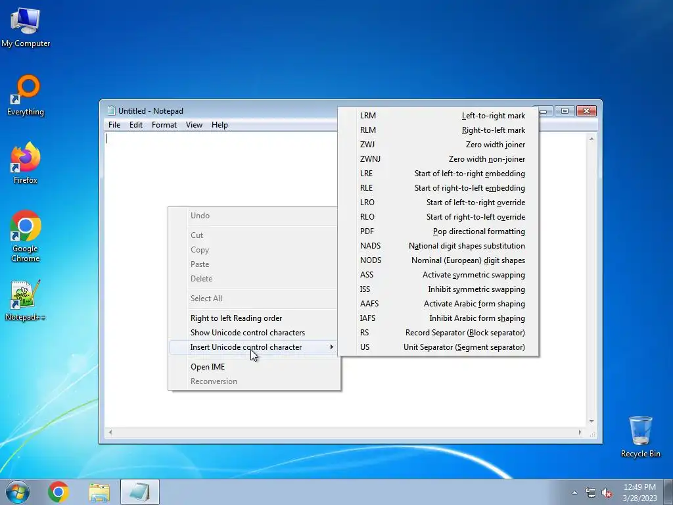Open Notepad++ desktop shortcut
The image size is (673, 505).
pyautogui.click(x=26, y=300)
